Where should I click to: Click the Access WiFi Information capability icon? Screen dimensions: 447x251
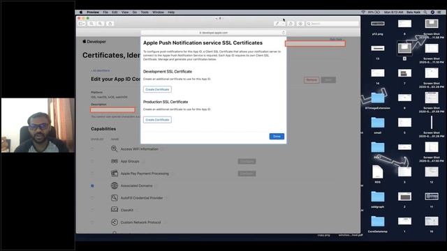click(114, 149)
